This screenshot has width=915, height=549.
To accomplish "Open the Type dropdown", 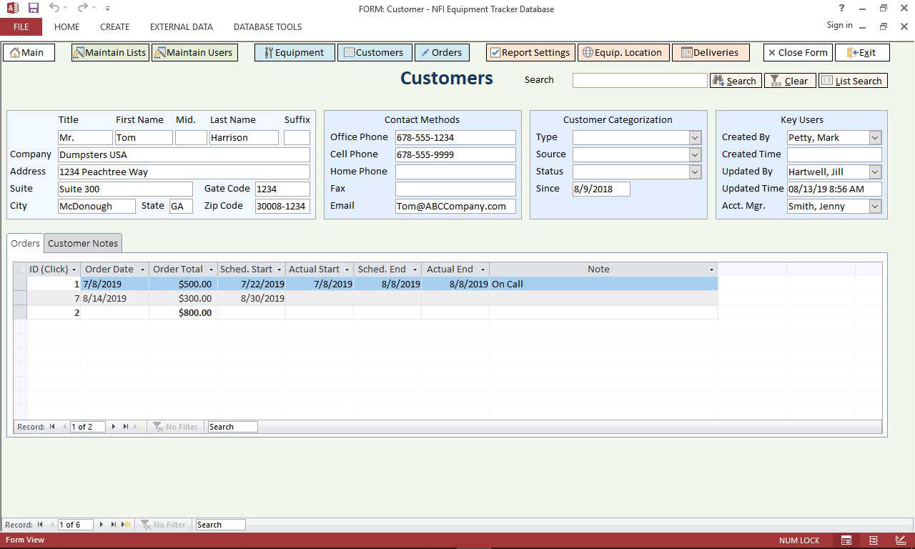I will pos(695,138).
